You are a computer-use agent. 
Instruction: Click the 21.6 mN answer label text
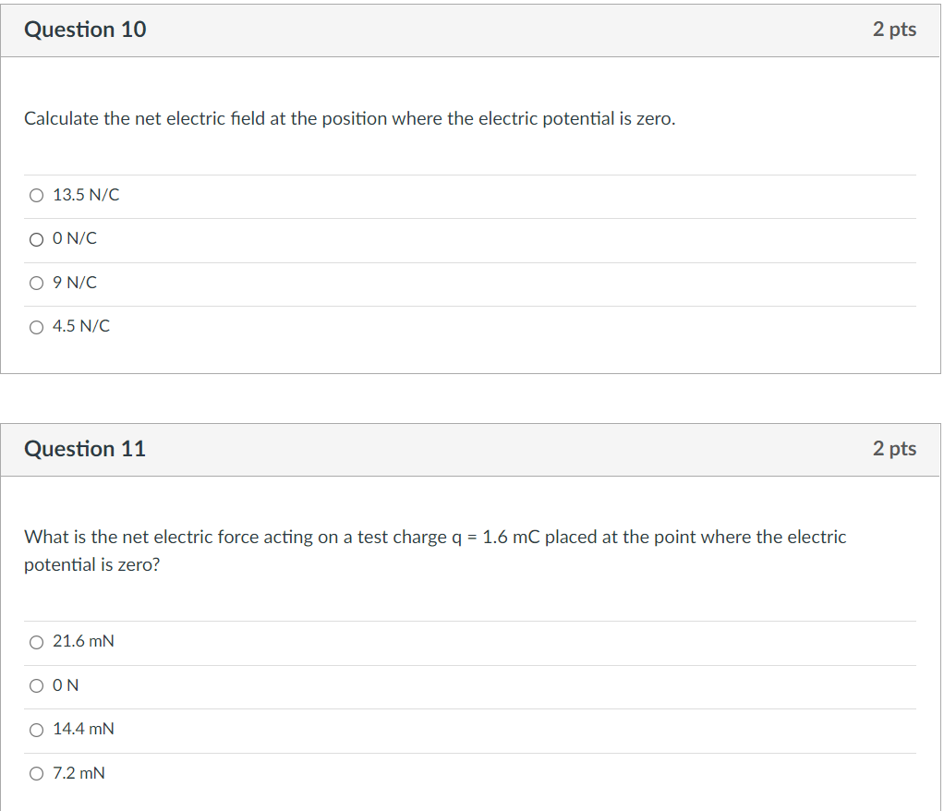click(84, 641)
